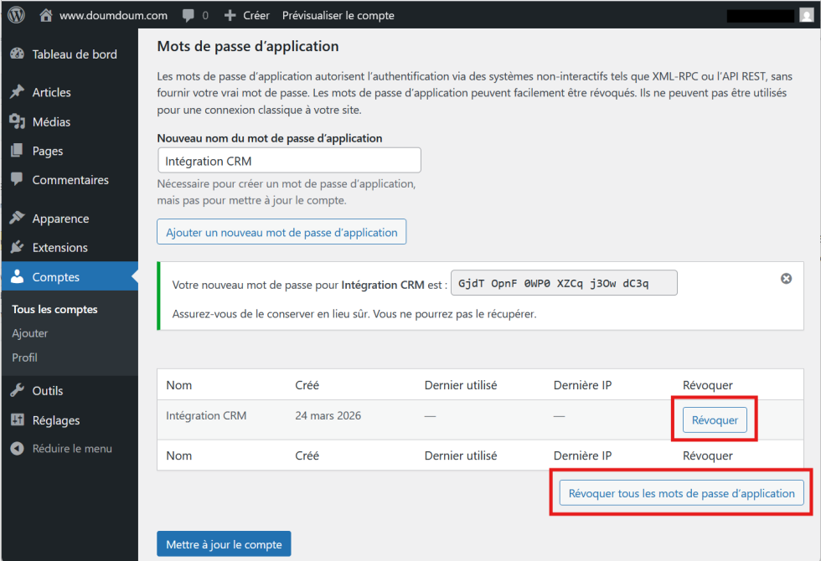Go to Médias library
The image size is (821, 561).
(x=51, y=121)
